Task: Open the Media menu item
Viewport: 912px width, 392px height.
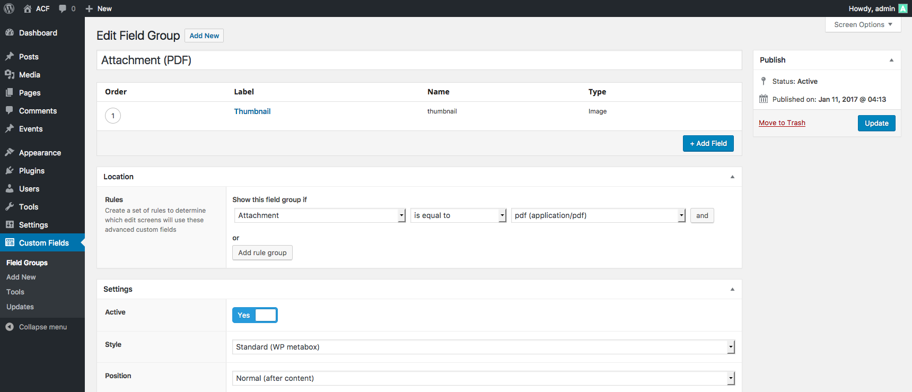Action: pyautogui.click(x=30, y=75)
